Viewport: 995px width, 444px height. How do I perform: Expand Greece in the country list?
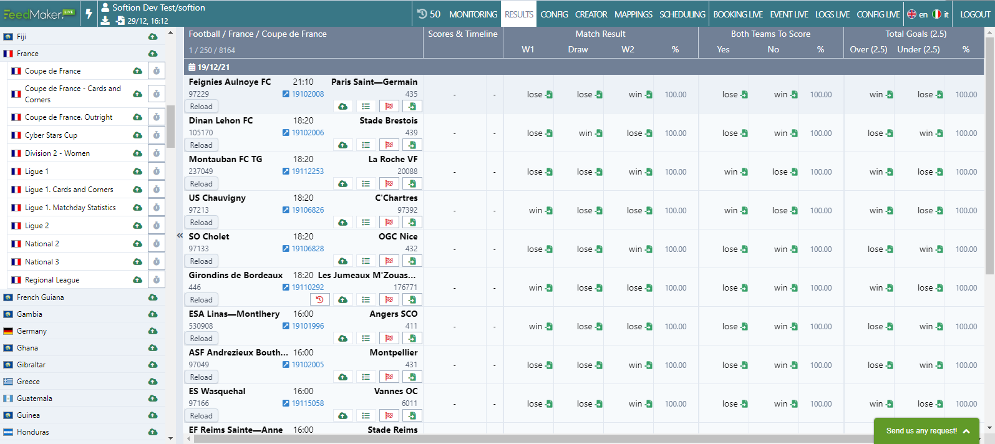pyautogui.click(x=28, y=382)
